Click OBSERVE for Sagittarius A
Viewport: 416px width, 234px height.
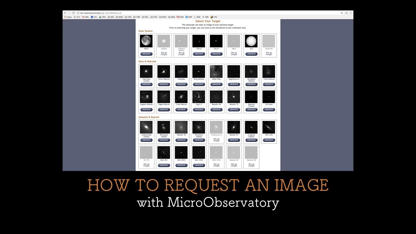pos(234,84)
